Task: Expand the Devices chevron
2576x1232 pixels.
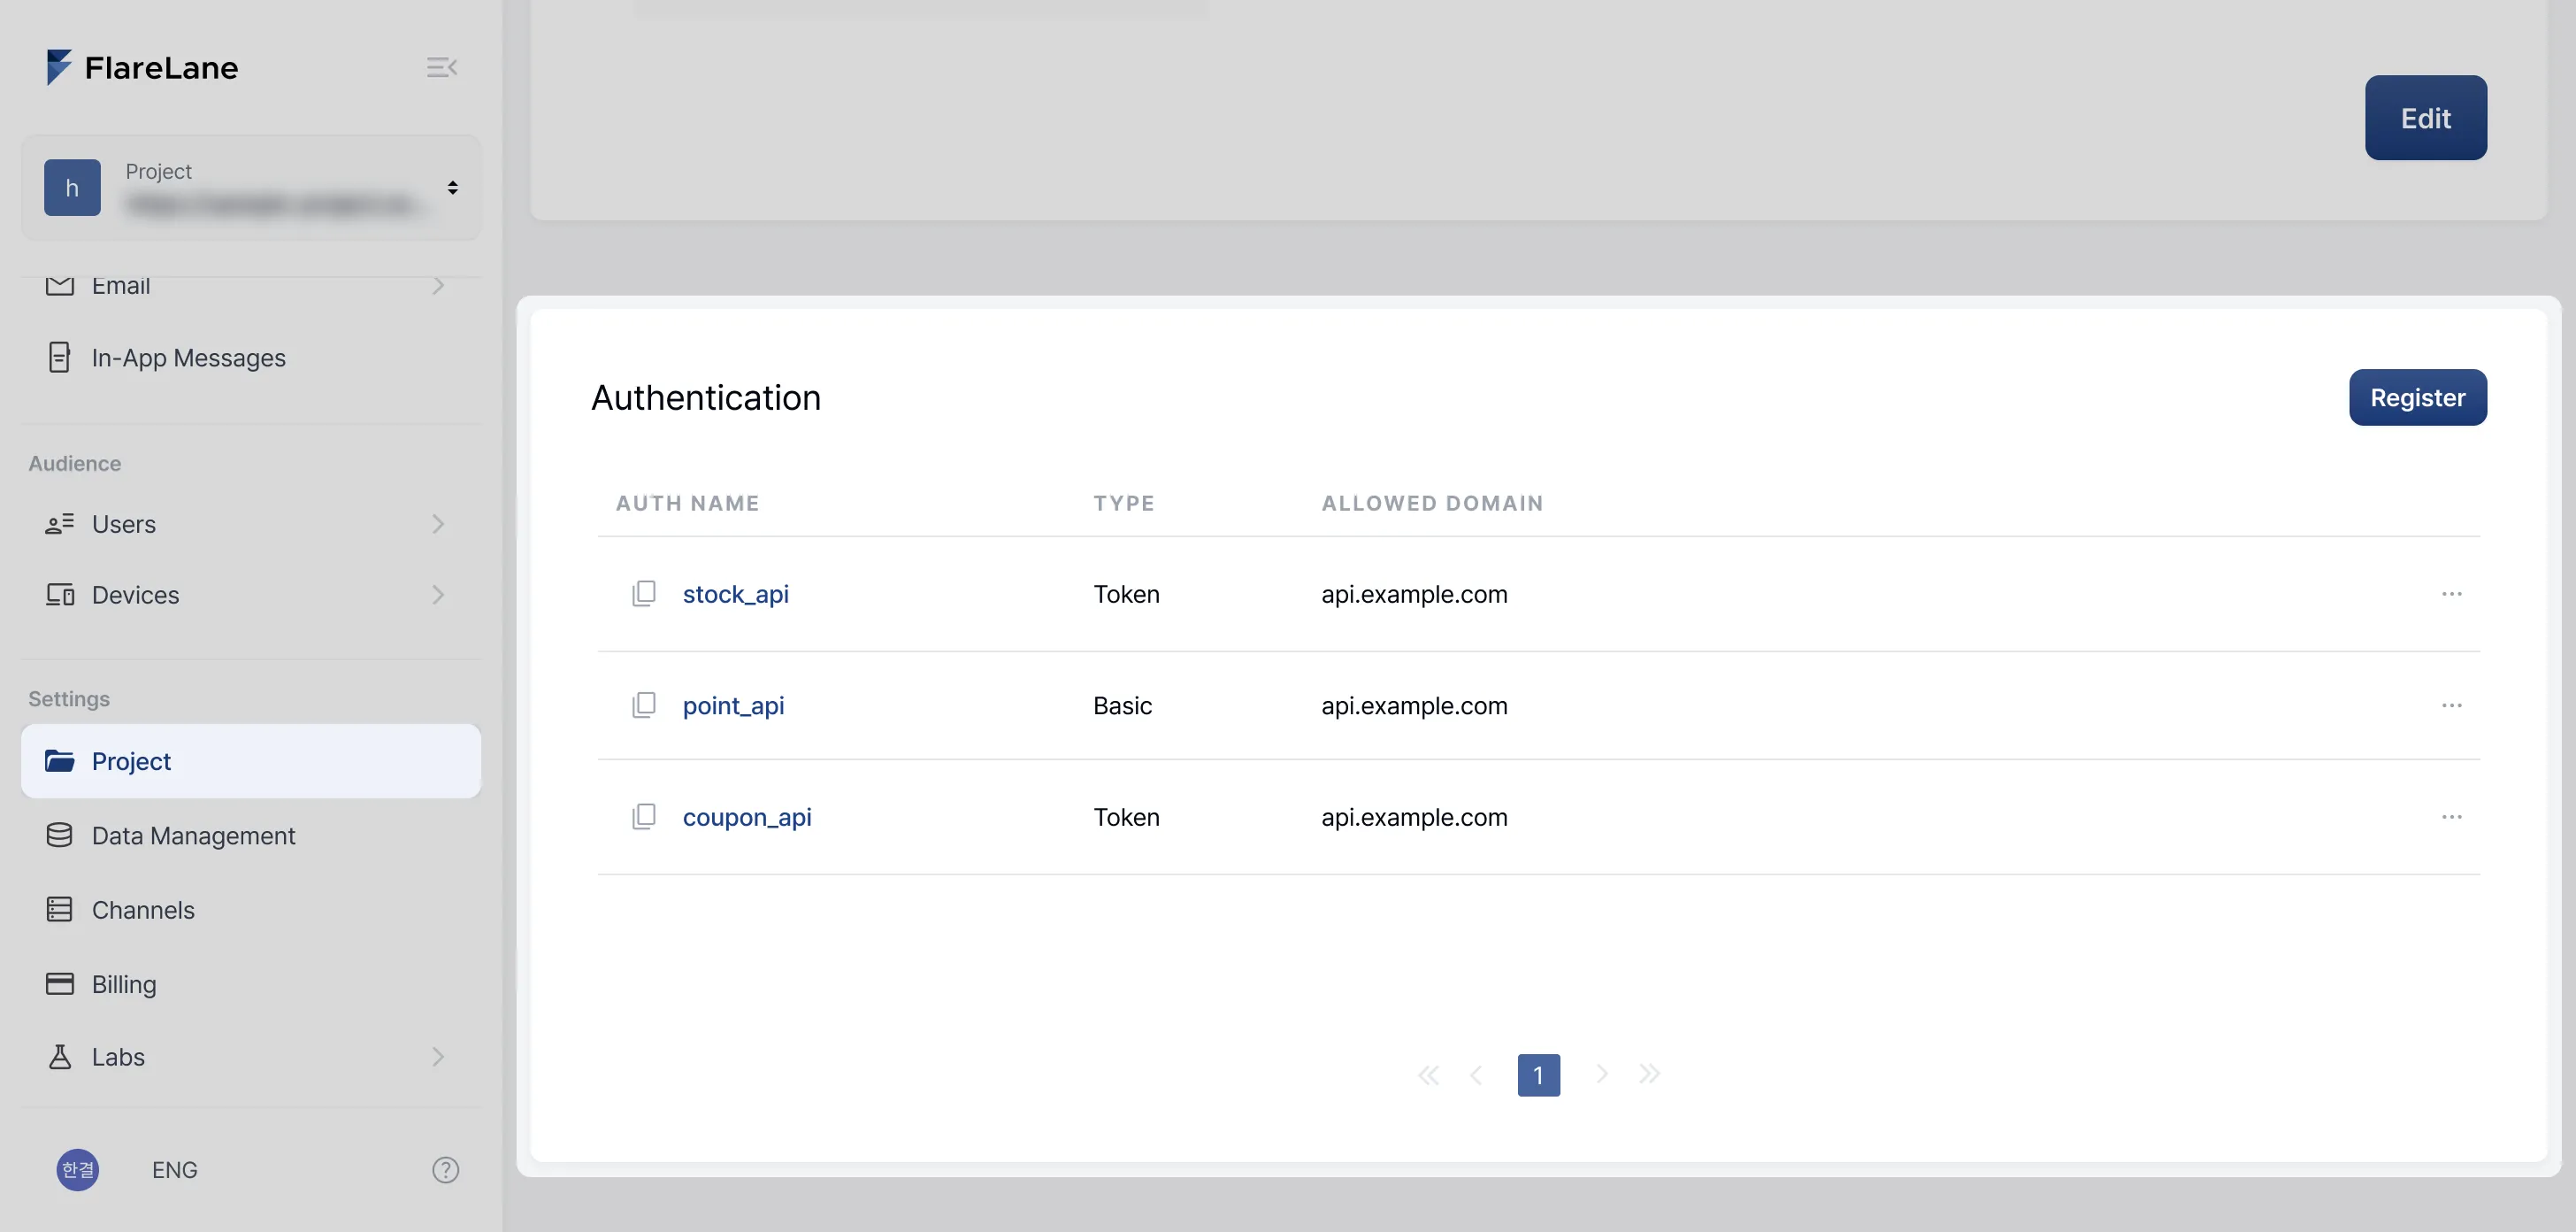Action: 438,596
